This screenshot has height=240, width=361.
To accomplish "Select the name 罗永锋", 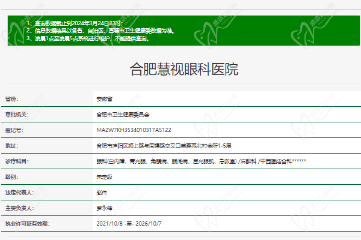I will point(104,208).
